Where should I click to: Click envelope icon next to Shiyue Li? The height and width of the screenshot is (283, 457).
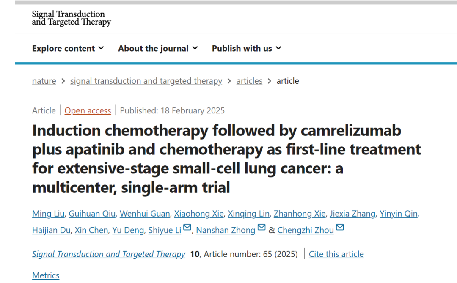(187, 228)
